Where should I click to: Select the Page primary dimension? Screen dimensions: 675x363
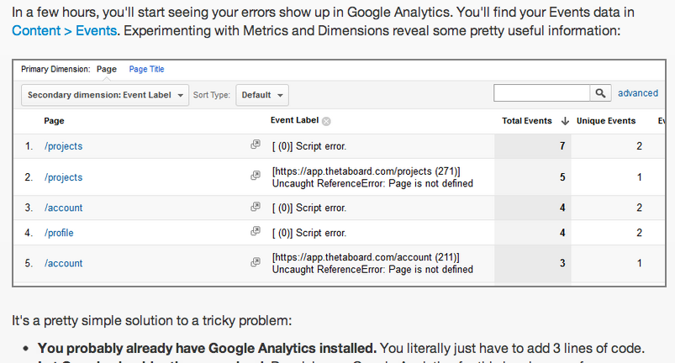pyautogui.click(x=107, y=69)
